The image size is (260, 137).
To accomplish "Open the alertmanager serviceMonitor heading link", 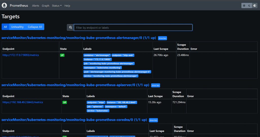I will click(79, 38).
